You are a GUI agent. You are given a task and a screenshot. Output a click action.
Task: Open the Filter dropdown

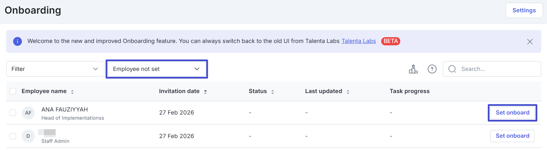[55, 69]
